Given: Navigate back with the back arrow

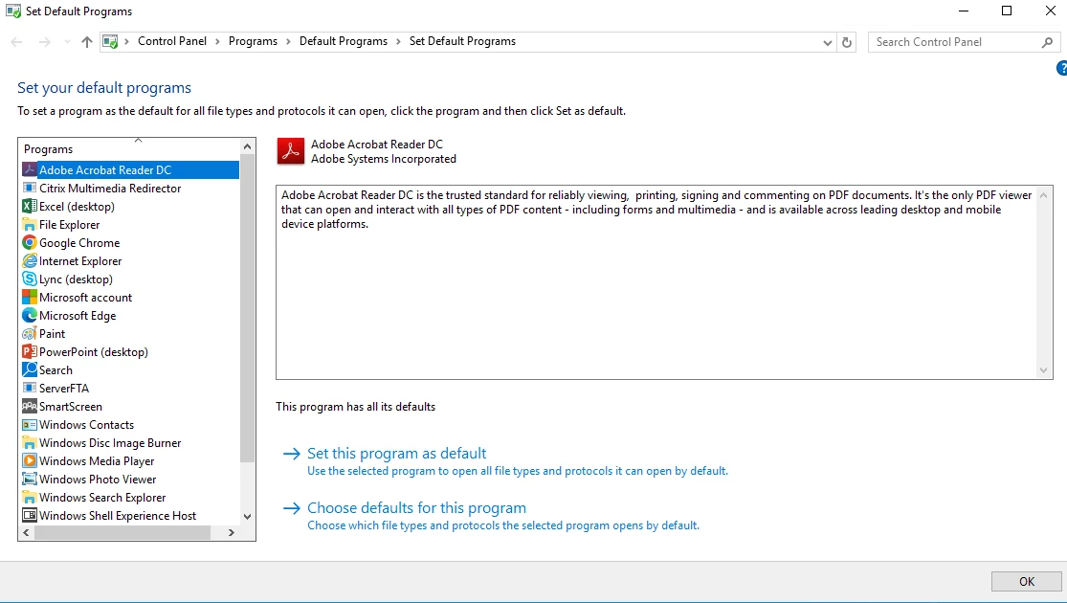Looking at the screenshot, I should [x=17, y=42].
